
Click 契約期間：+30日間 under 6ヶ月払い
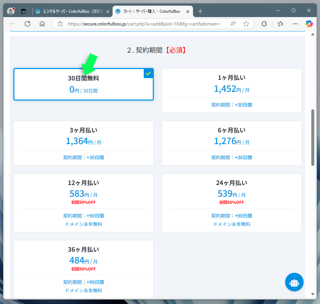pyautogui.click(x=232, y=158)
